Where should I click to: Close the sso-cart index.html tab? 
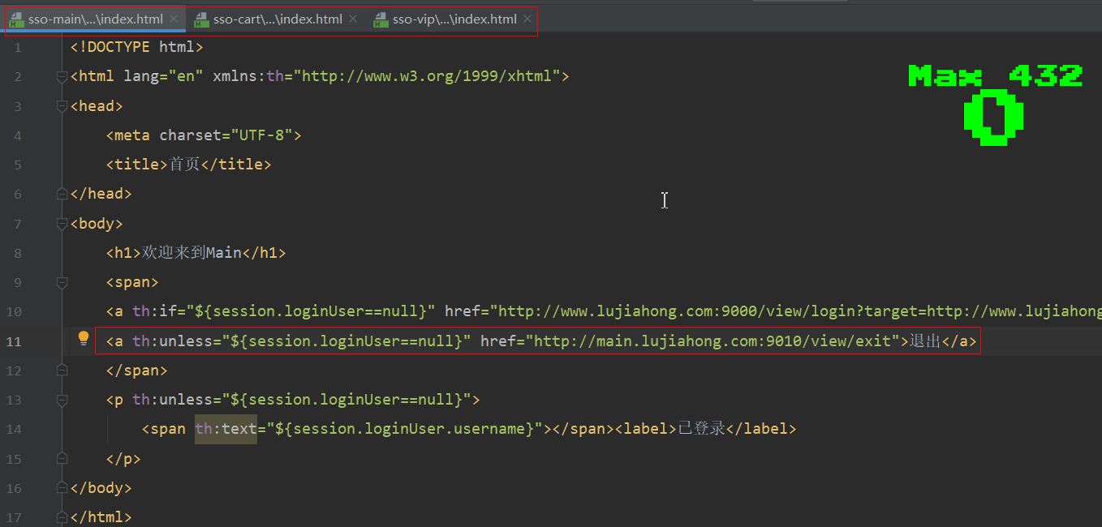point(353,19)
